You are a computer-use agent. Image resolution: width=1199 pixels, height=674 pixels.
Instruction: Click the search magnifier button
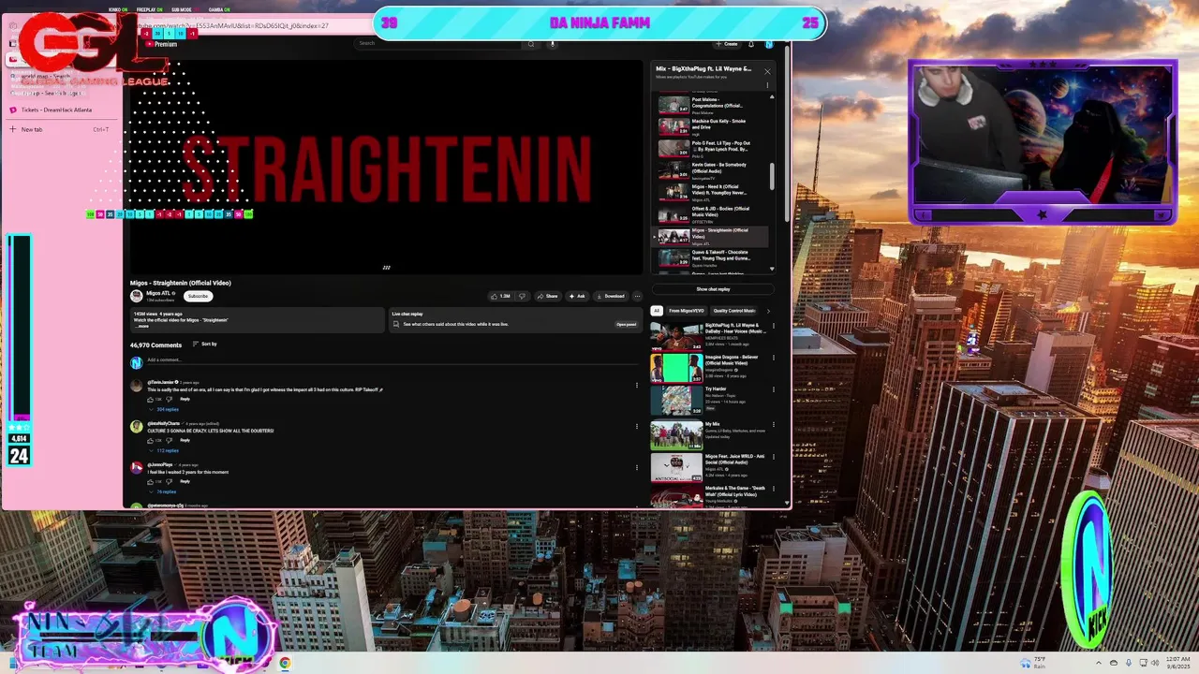tap(531, 43)
